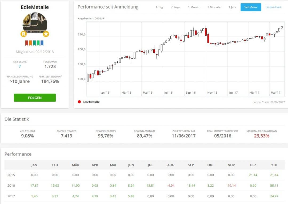Click the red EdleMetalle legend dot

point(79,102)
